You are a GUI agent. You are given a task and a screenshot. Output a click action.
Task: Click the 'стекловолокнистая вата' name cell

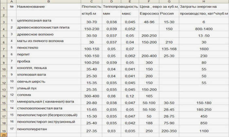coord(49,108)
